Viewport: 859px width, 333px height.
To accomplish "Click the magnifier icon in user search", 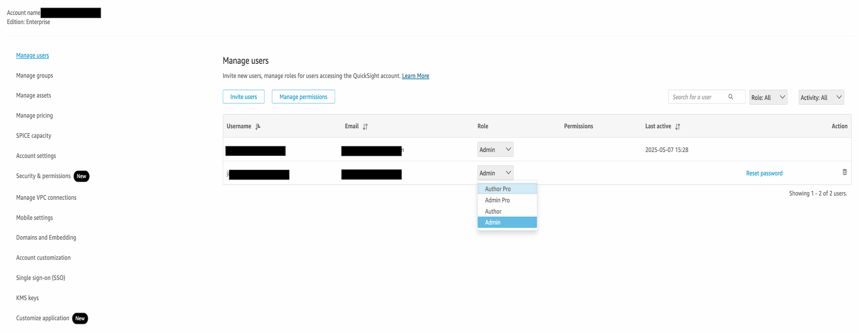I will 731,97.
